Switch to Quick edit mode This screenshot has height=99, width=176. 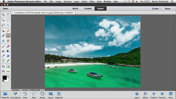pos(75,9)
